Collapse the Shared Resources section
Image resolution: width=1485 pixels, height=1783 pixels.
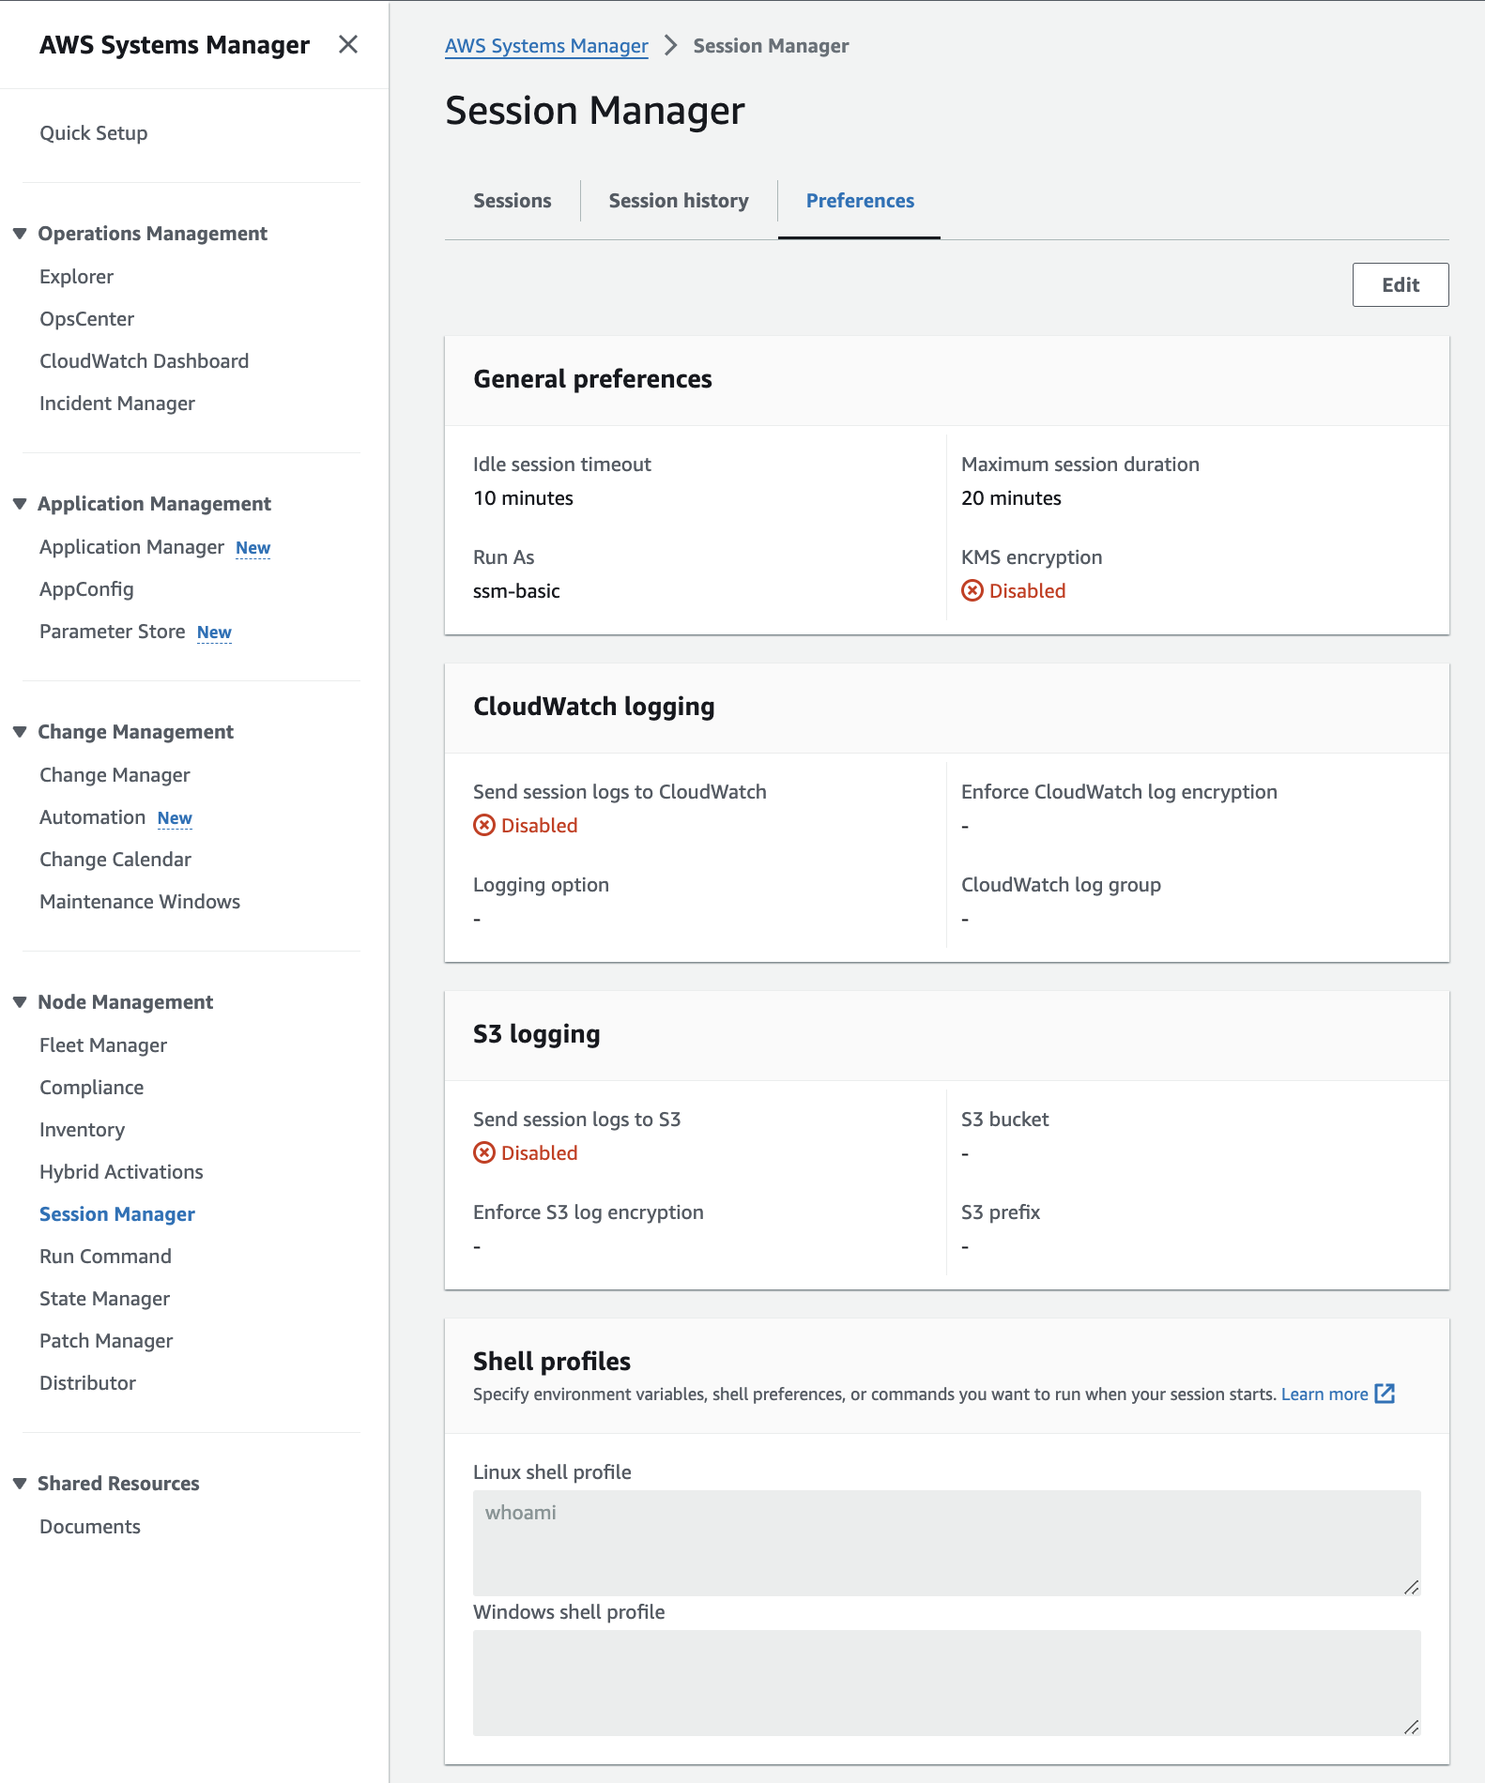tap(20, 1484)
